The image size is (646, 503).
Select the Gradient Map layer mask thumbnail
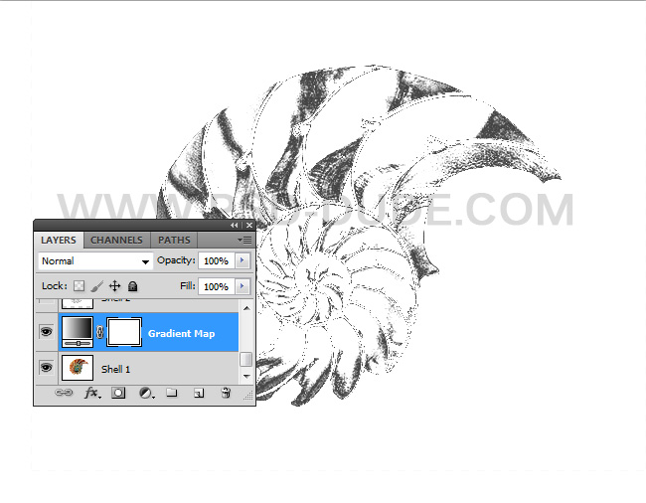(124, 332)
